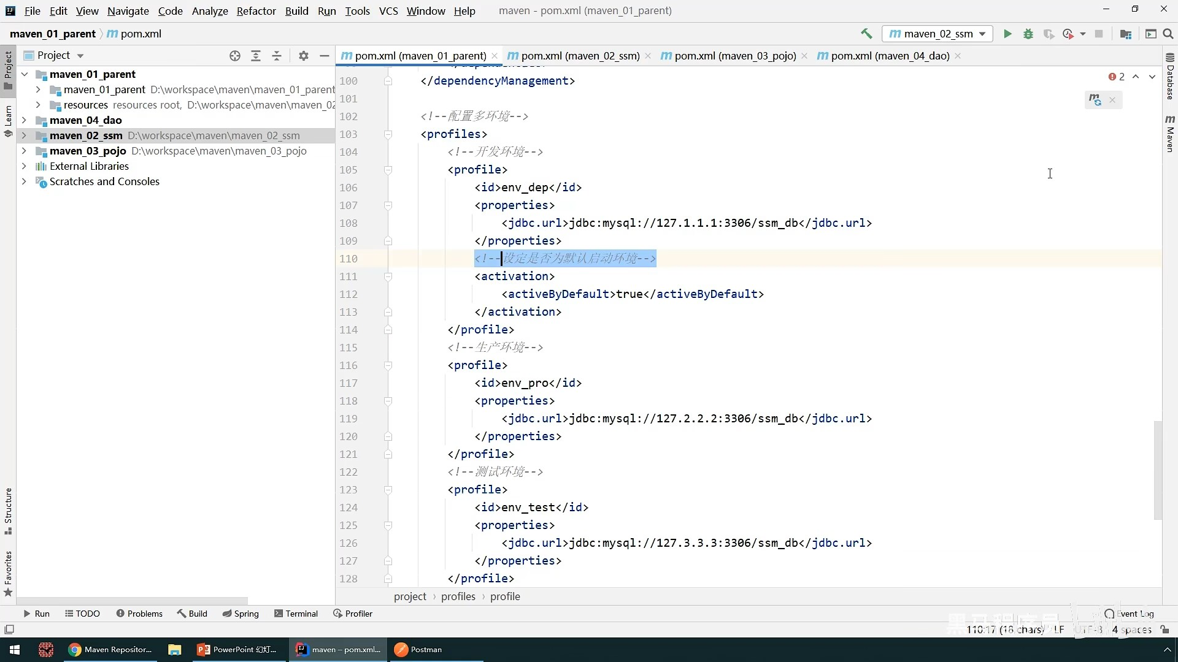Open the Refactor menu
This screenshot has height=662, width=1178.
[x=256, y=11]
